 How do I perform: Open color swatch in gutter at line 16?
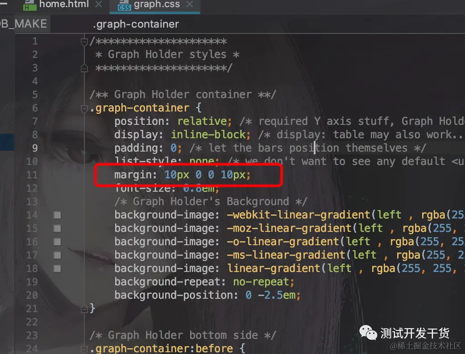point(57,242)
